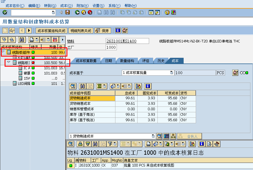Click the blue information icon beside 保持
This screenshot has width=253, height=170.
(118, 31)
